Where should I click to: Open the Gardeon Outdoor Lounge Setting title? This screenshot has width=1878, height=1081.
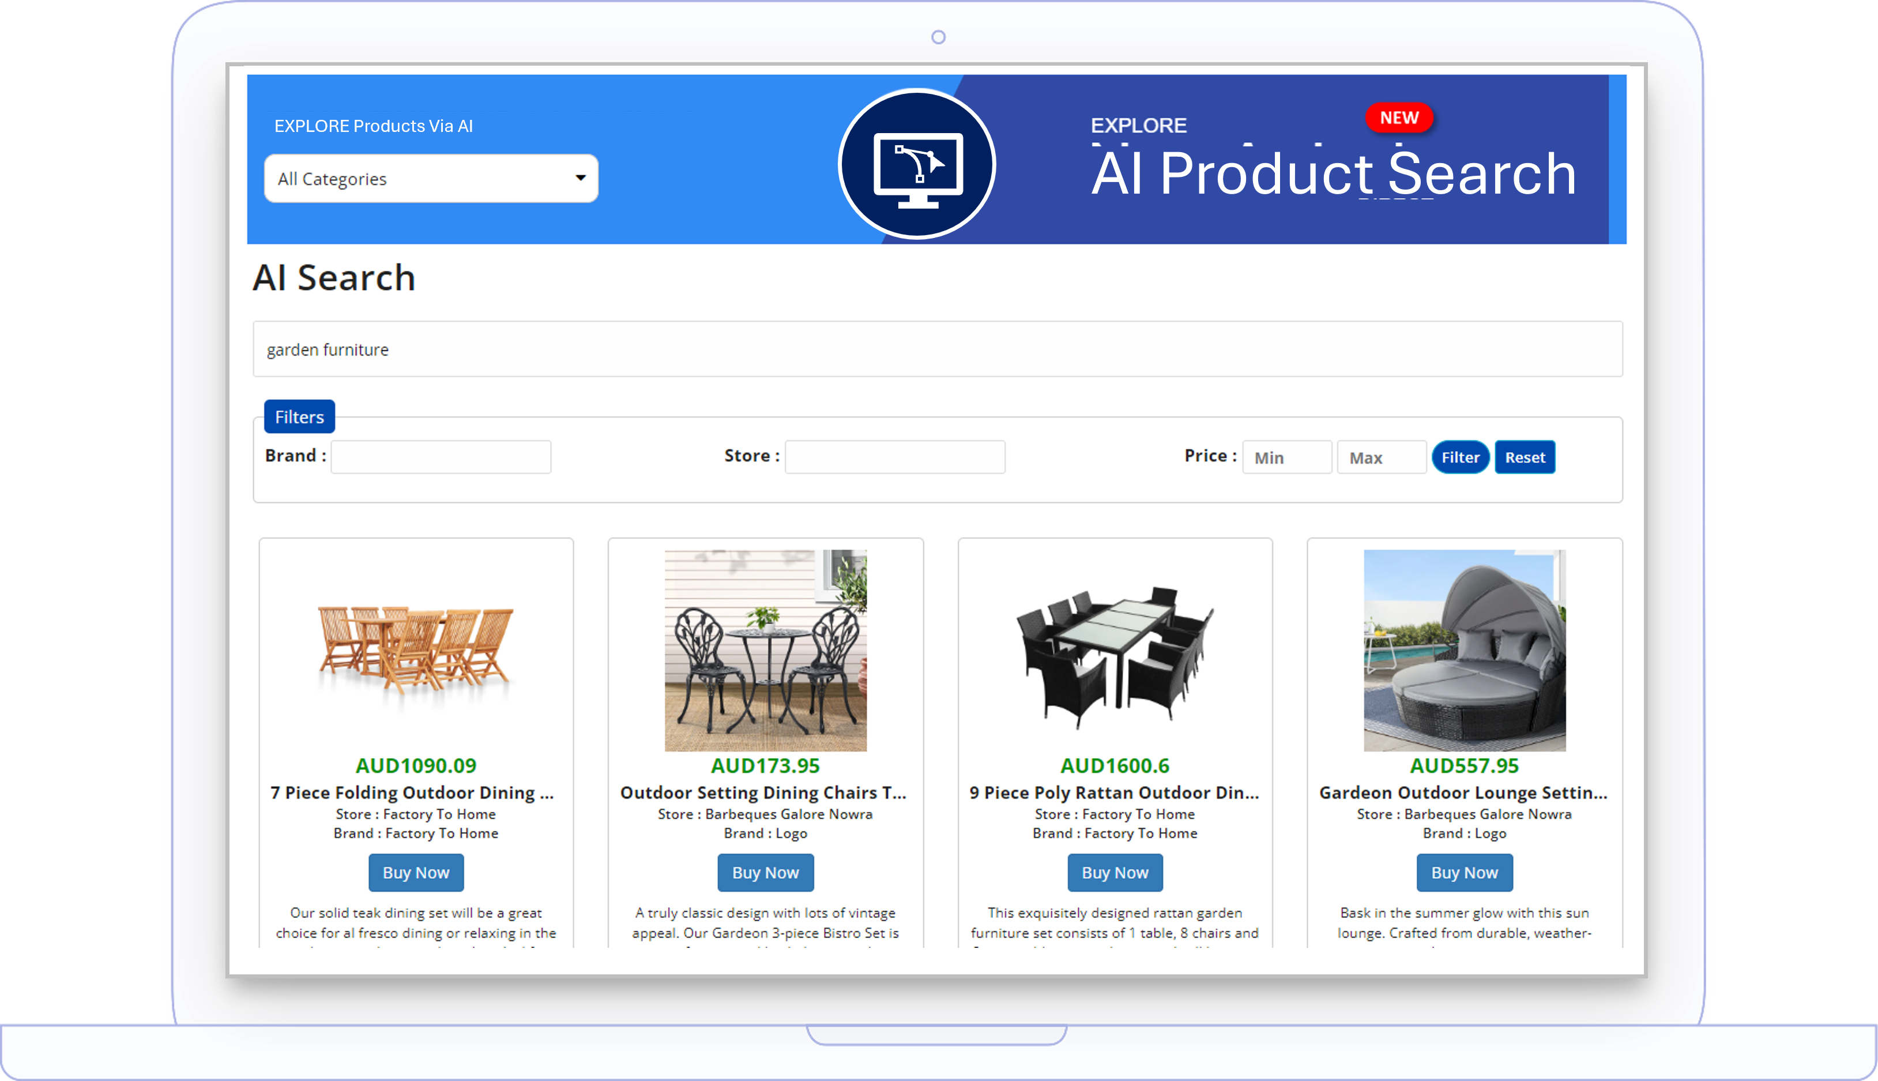1463,792
